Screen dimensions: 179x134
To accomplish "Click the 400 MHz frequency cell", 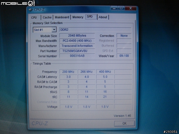I will (105, 72).
